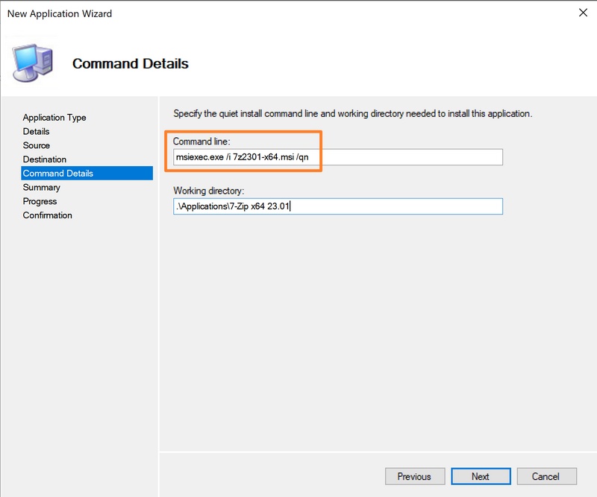Click the 'Working directory:' field label
This screenshot has height=497, width=597.
pos(208,191)
